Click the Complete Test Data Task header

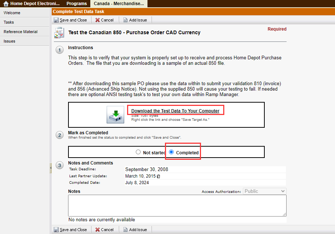coord(79,12)
